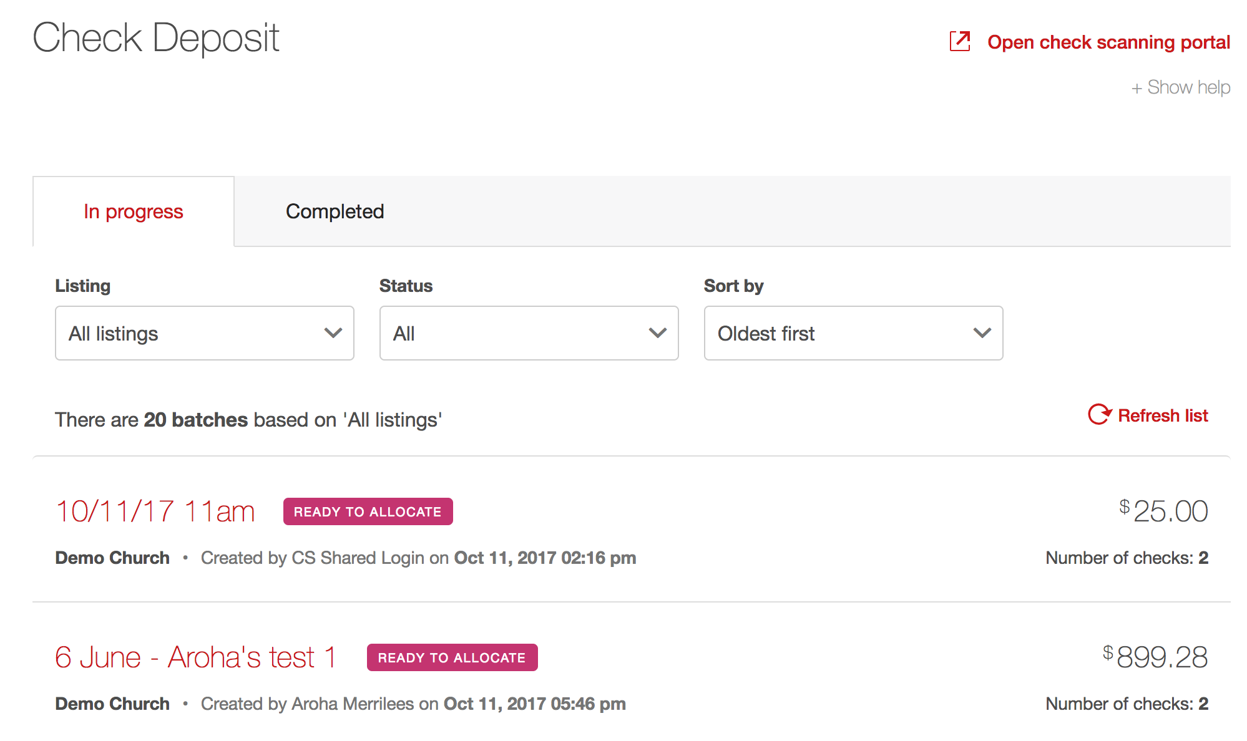Click the external link icon beside check scanning portal
Image resolution: width=1247 pixels, height=741 pixels.
959,41
